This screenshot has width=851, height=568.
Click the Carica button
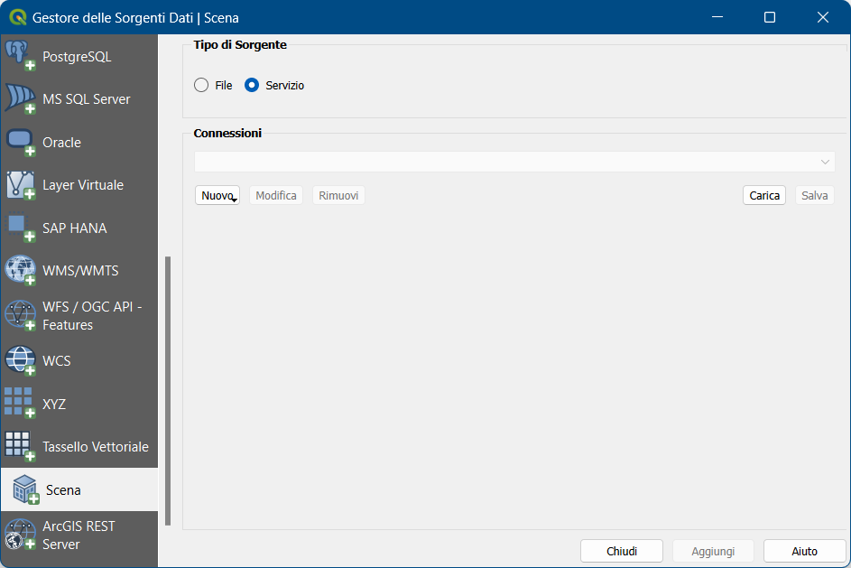pos(764,195)
